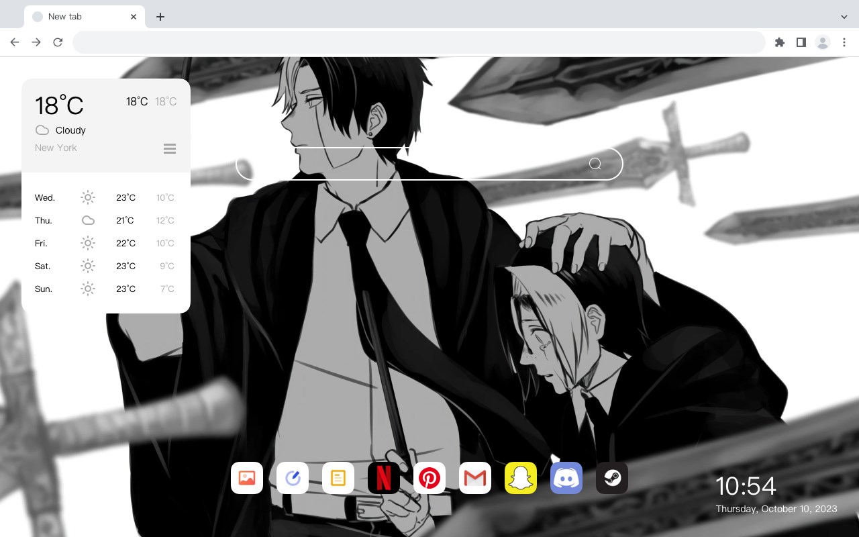Toggle the browser side panel icon

click(x=801, y=42)
